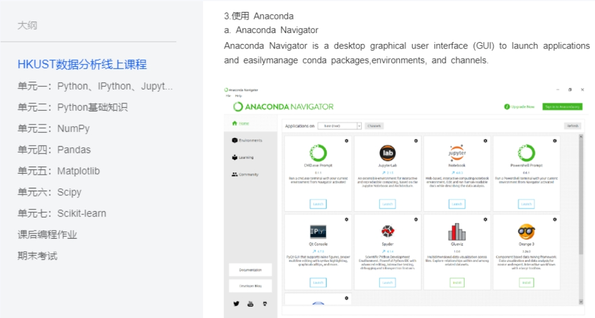Viewport: 595px width, 318px height.
Task: Open gear settings on Orange 3 card
Action: click(555, 220)
